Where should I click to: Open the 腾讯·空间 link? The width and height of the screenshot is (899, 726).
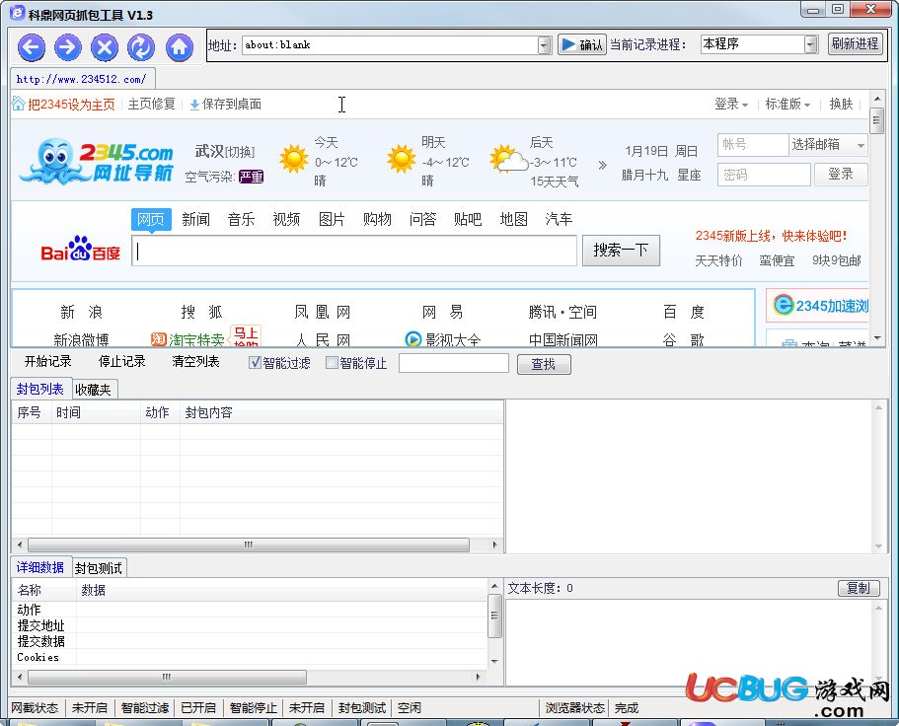[x=562, y=312]
